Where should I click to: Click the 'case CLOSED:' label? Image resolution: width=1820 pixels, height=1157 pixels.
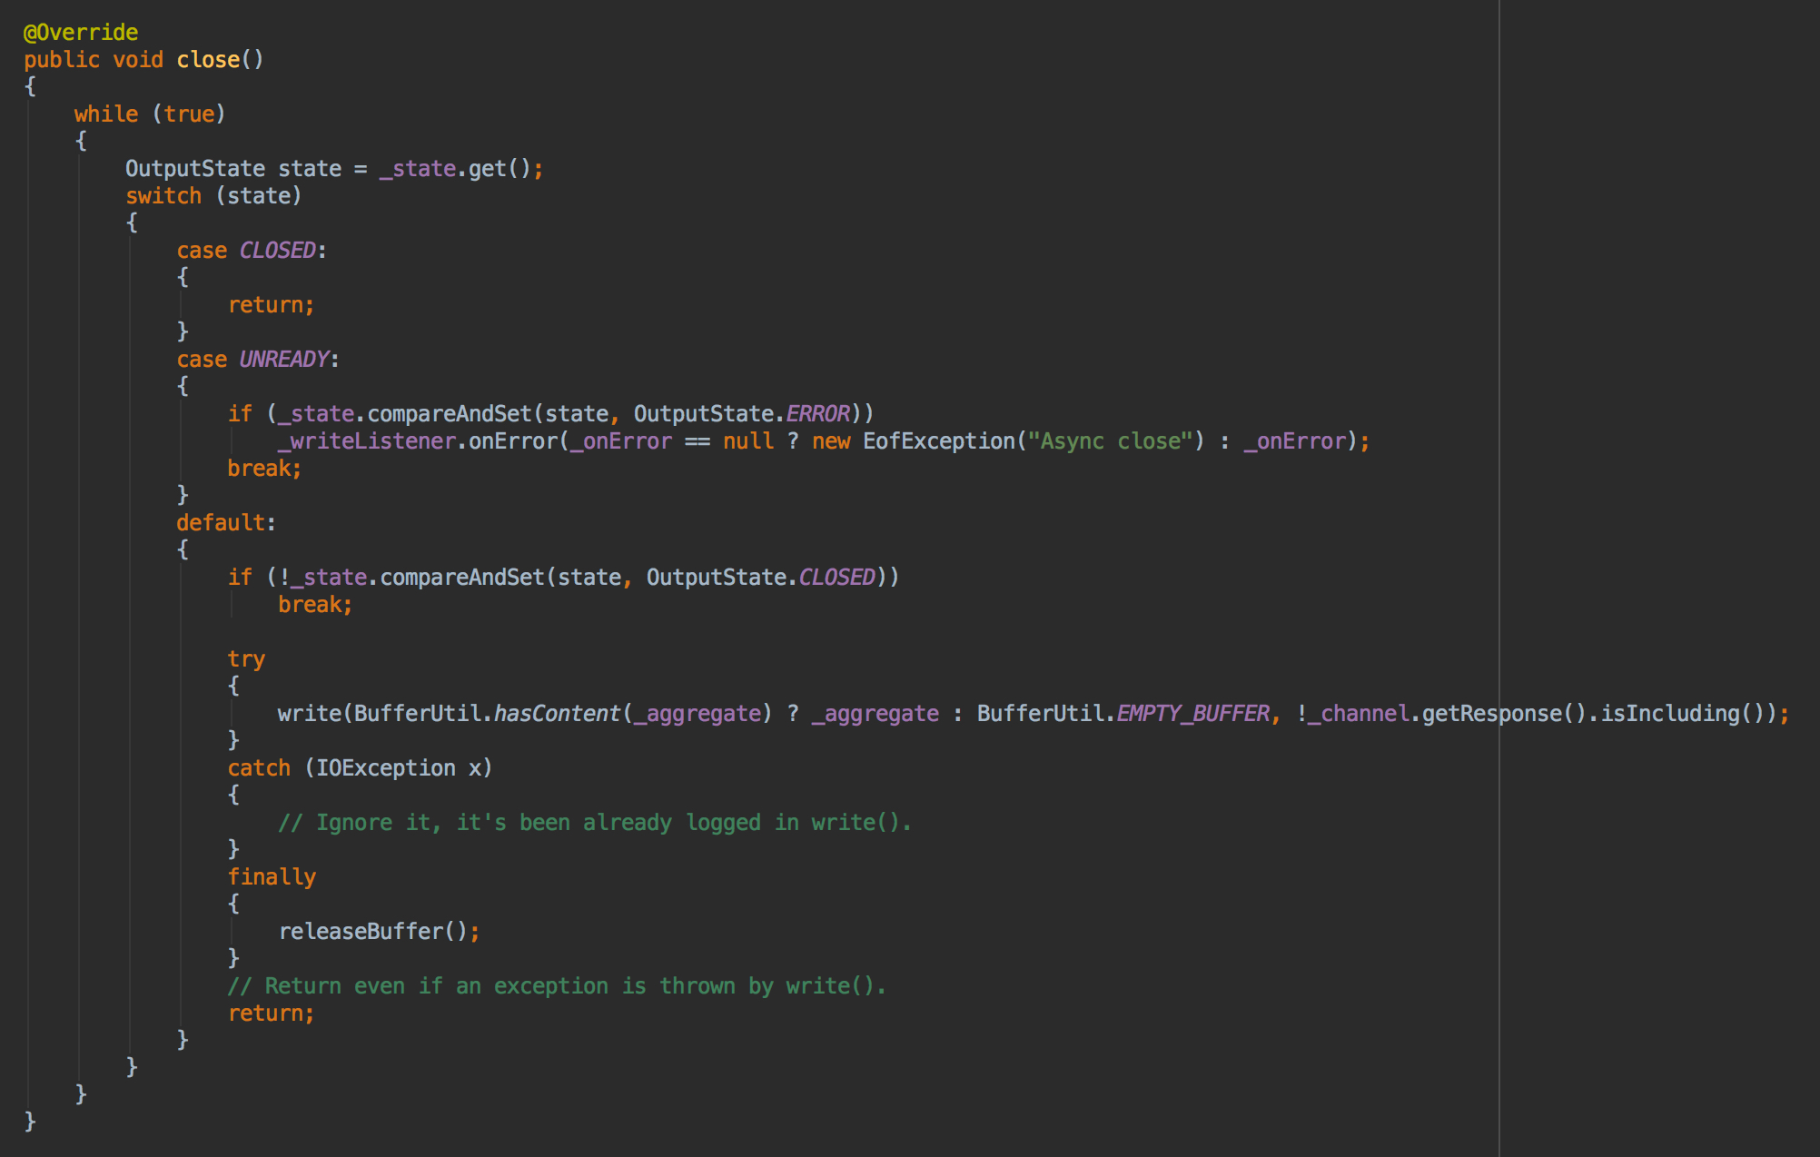point(252,251)
